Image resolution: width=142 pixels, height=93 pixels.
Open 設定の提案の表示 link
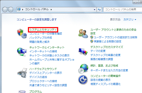coord(101,80)
